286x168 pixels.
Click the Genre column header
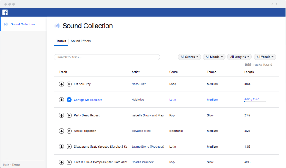tap(173, 72)
